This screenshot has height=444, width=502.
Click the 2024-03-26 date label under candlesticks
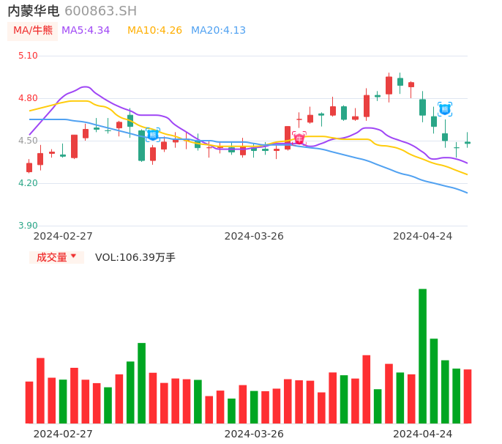click(x=254, y=236)
